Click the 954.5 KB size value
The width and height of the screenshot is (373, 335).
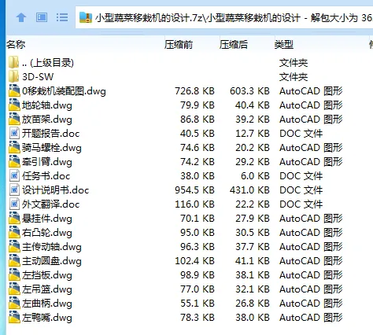click(194, 190)
